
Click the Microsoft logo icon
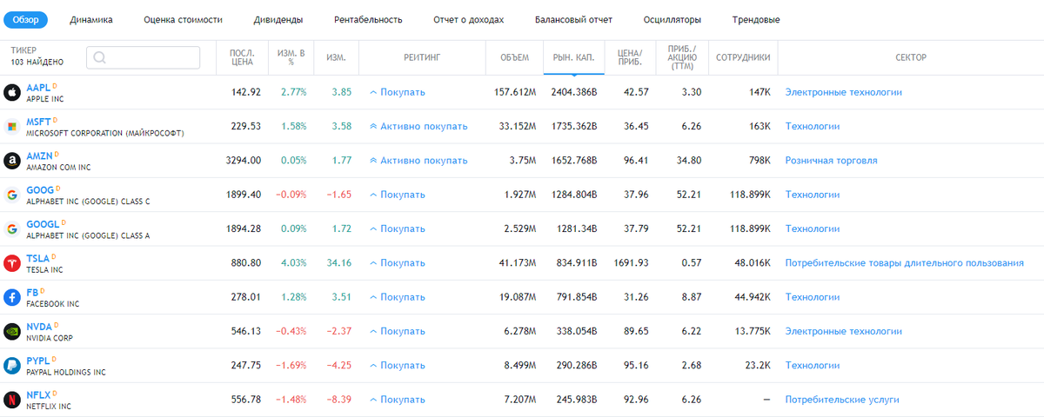pos(12,126)
